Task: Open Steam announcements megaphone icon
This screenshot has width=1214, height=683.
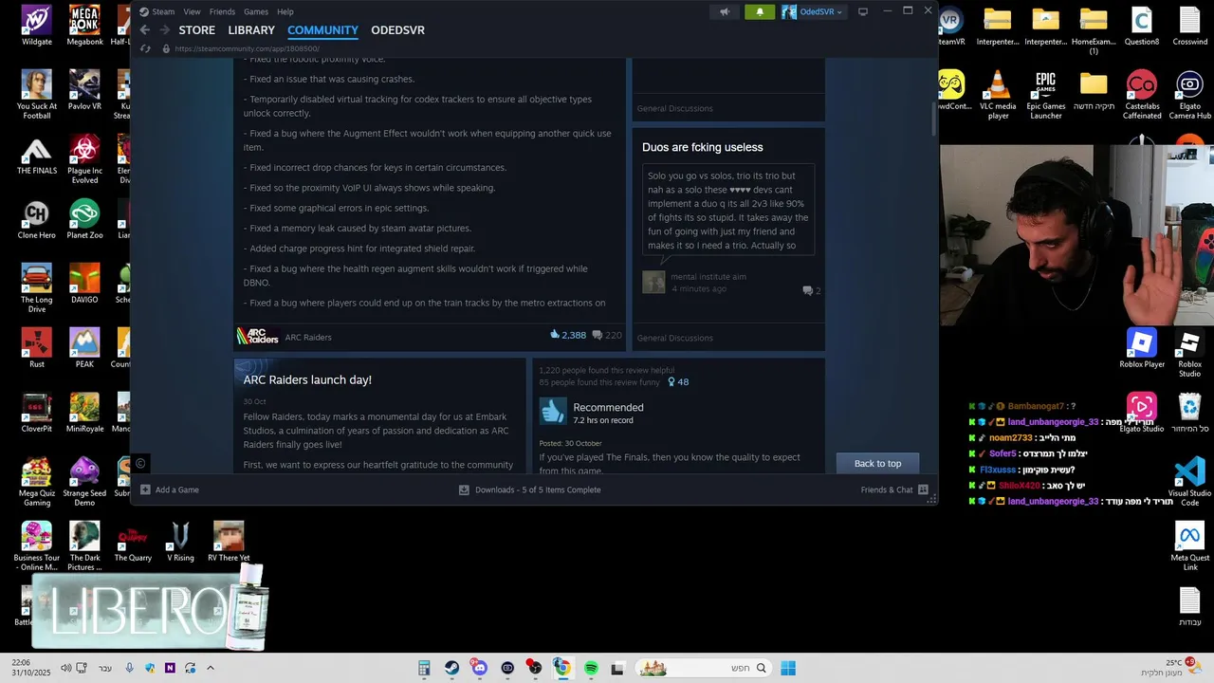Action: tap(725, 11)
